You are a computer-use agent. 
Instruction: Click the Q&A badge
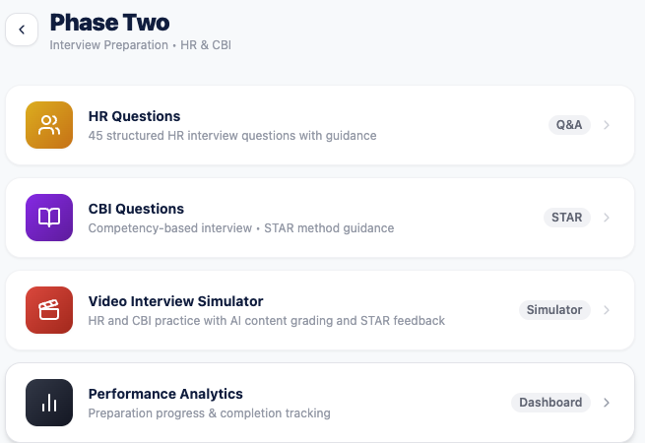[x=569, y=125]
